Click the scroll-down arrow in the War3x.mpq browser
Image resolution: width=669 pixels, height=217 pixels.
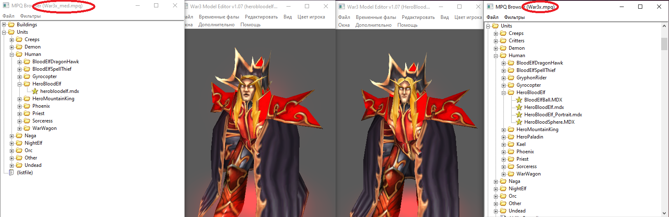point(664,213)
